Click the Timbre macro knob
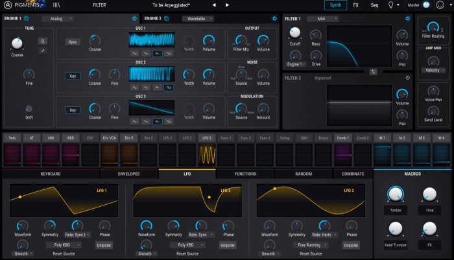 pyautogui.click(x=395, y=194)
